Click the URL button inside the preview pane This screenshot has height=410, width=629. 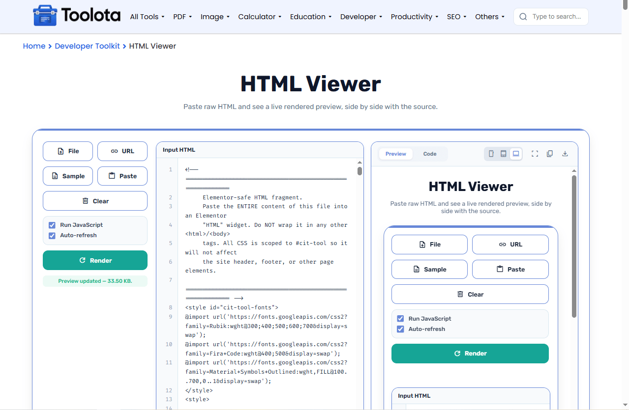(510, 245)
